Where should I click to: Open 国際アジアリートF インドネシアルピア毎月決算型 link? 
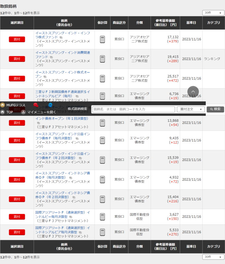(62, 230)
